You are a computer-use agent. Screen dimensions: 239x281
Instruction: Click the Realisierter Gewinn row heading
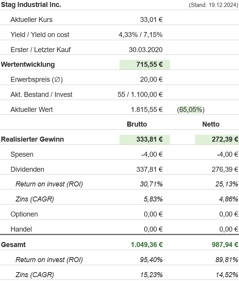[x=32, y=139]
